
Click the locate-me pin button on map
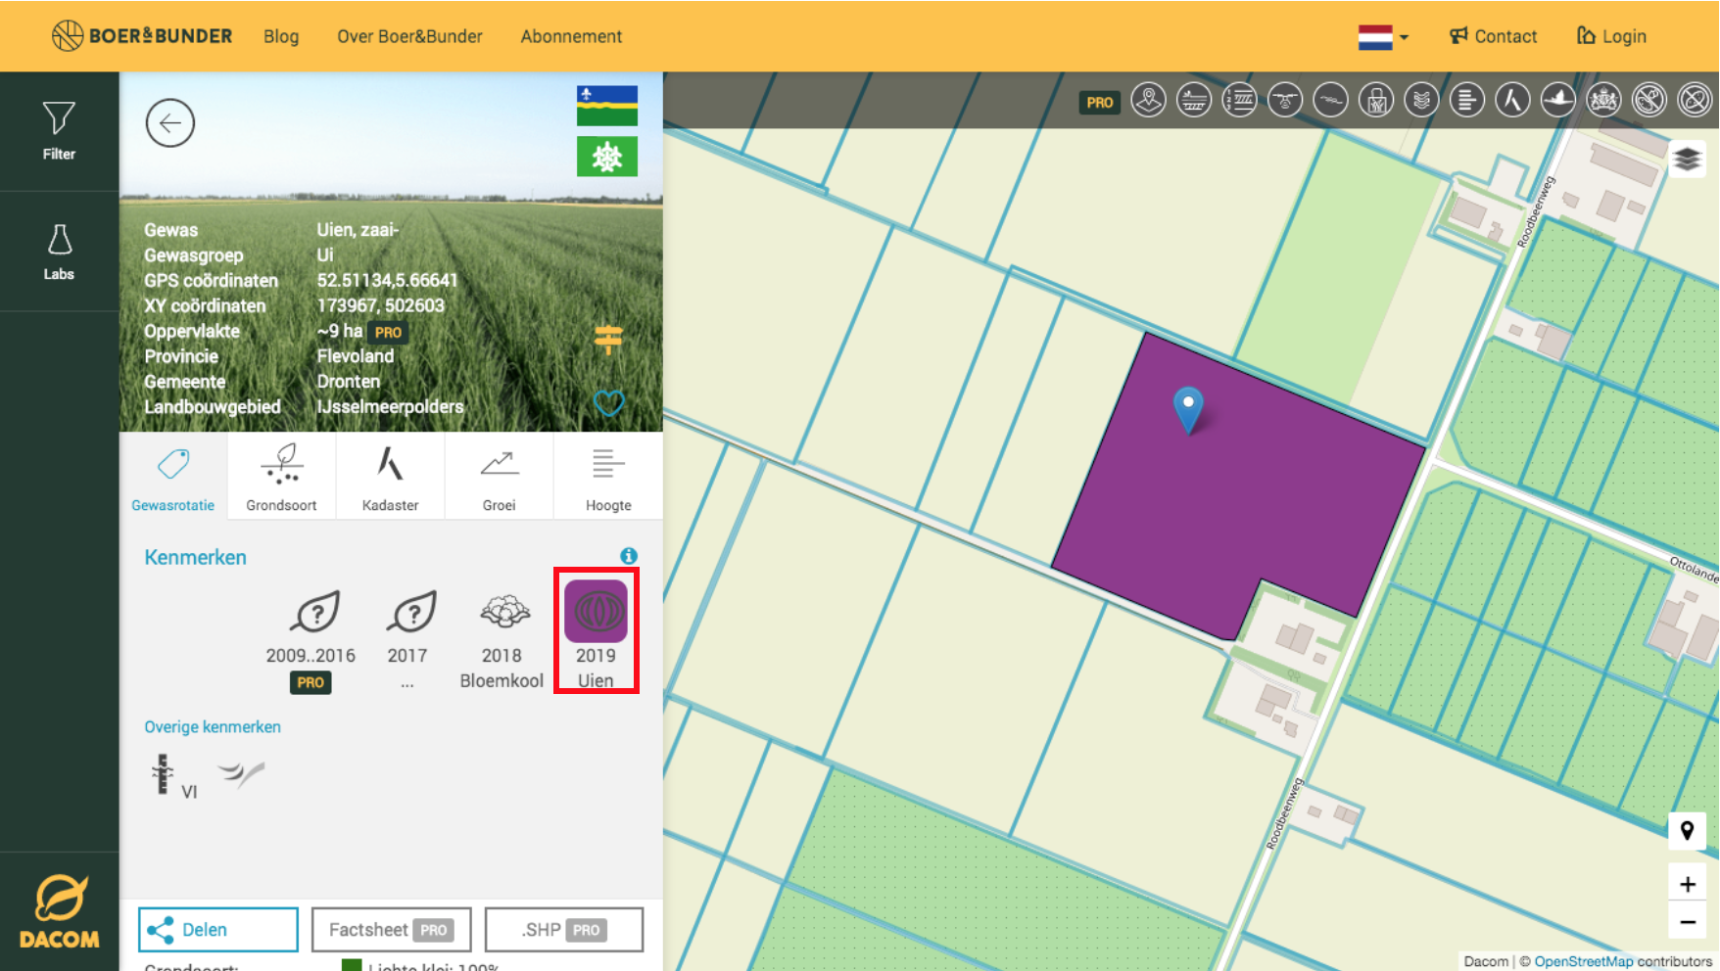point(1687,831)
